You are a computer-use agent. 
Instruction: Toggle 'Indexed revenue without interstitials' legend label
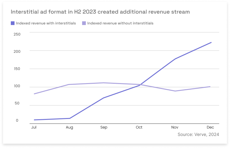(120, 23)
